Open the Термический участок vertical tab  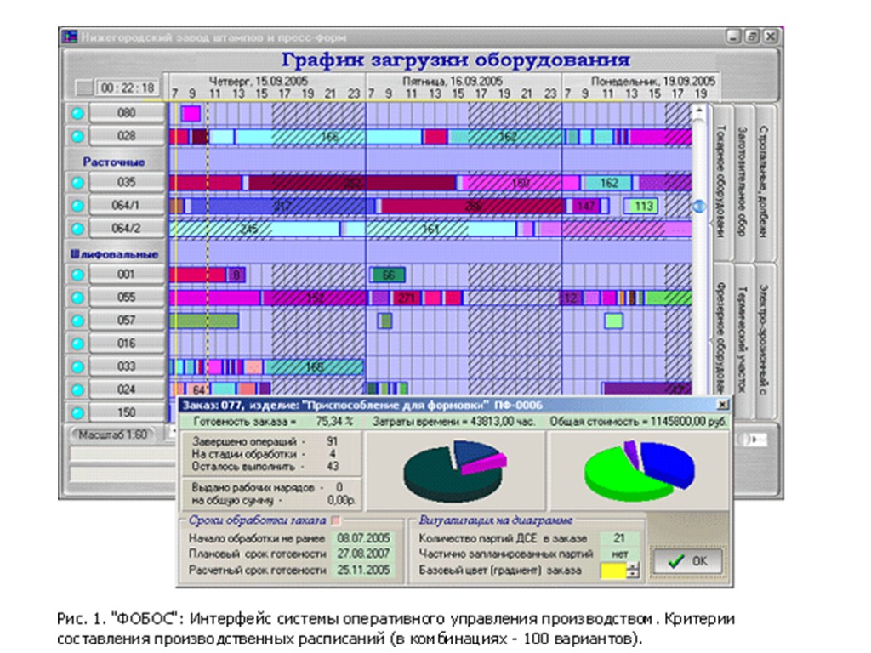743,340
